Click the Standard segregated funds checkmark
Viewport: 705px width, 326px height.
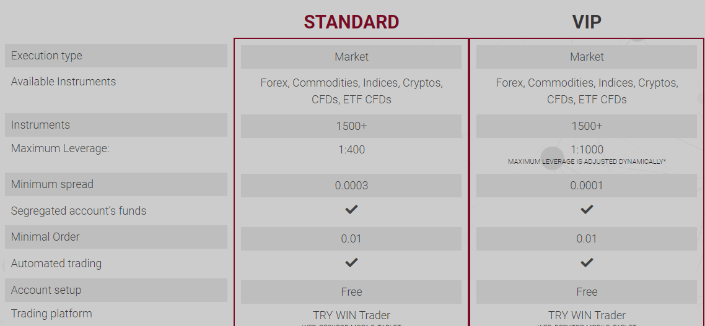pos(351,209)
